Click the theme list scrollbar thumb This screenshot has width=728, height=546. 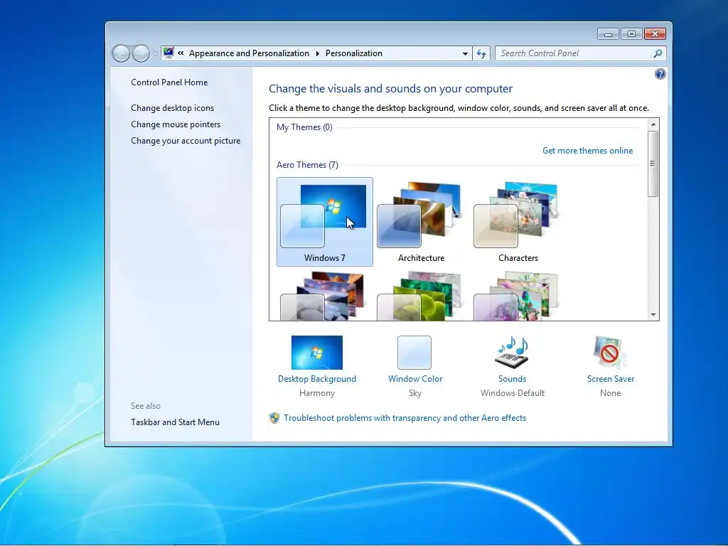653,164
